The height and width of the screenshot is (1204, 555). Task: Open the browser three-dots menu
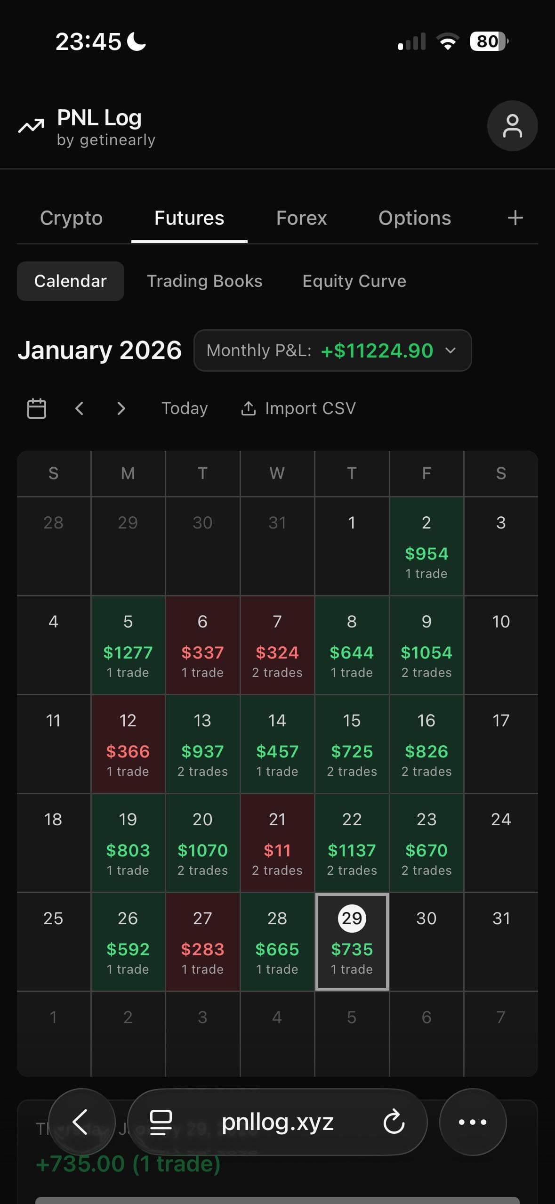point(473,1122)
